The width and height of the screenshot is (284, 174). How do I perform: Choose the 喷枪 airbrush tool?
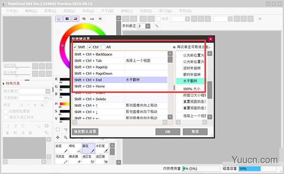[75, 148]
